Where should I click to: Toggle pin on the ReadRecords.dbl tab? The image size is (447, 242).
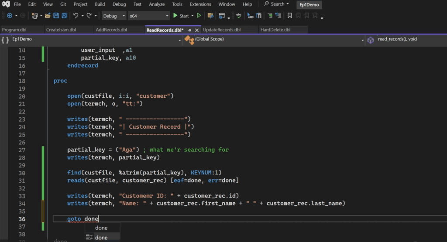pos(189,30)
